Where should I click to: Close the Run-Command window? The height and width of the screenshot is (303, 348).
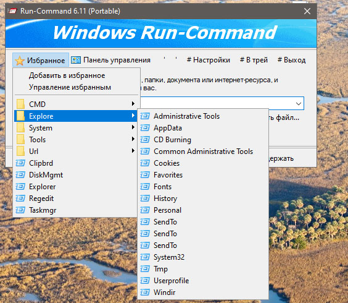[x=307, y=11]
